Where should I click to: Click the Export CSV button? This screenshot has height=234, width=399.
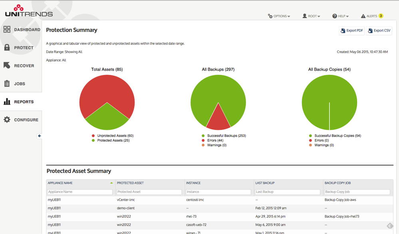379,31
